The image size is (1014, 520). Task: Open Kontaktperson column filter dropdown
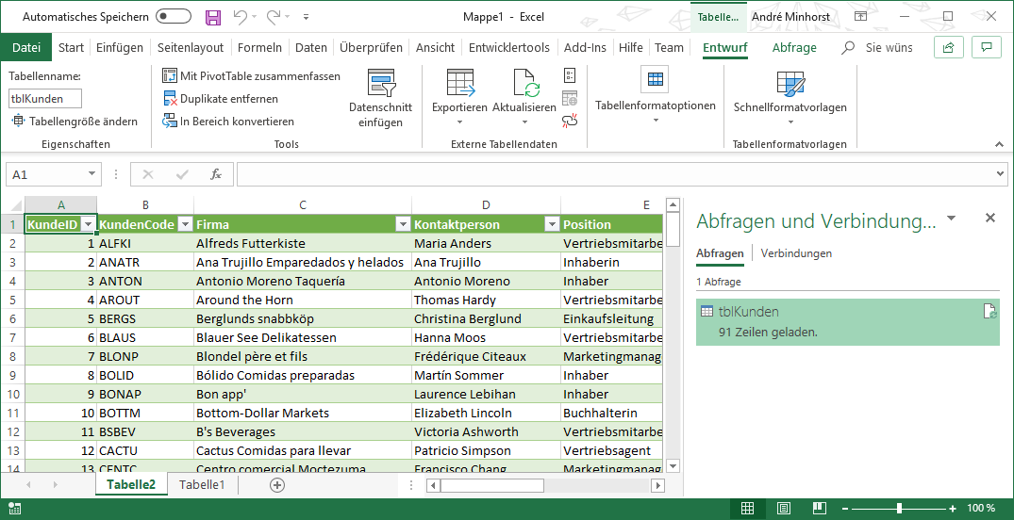coord(552,224)
